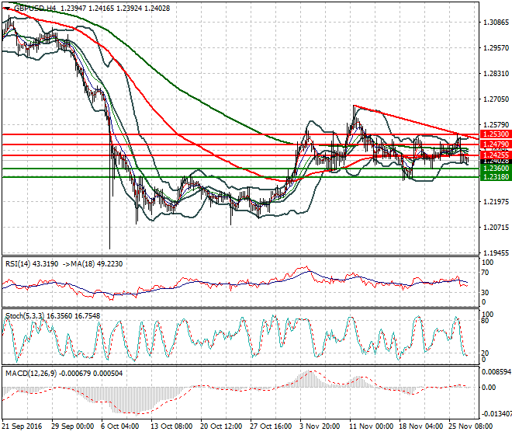This screenshot has width=512, height=435.
Task: Select the 1.19455 value on price scale
Action: pos(496,252)
